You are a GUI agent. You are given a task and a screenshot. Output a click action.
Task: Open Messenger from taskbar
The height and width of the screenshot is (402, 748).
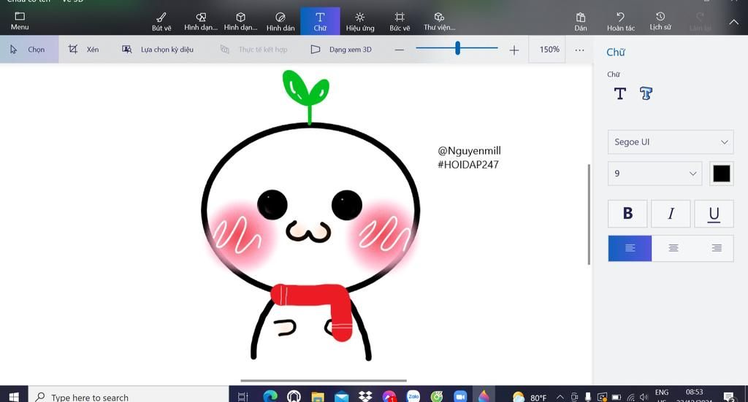tap(389, 396)
